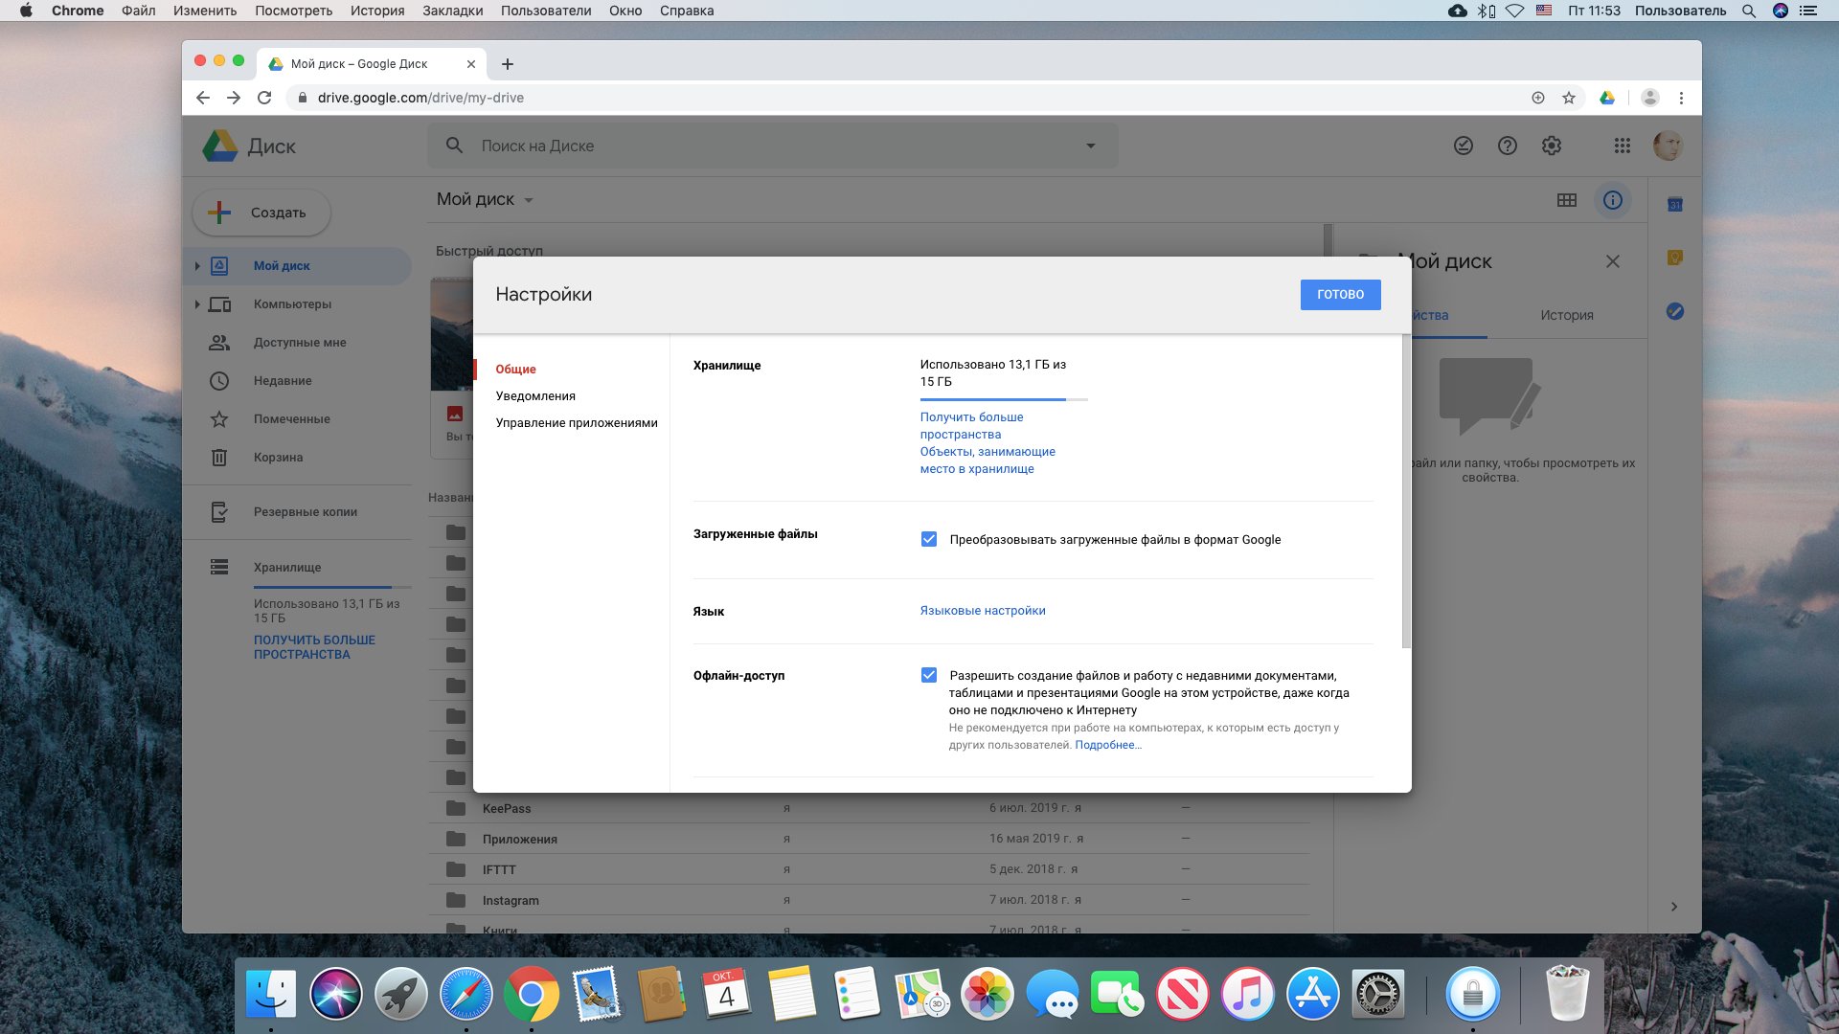Screen dimensions: 1839x1034
Task: Open Google Tasks side panel icon
Action: point(1675,311)
